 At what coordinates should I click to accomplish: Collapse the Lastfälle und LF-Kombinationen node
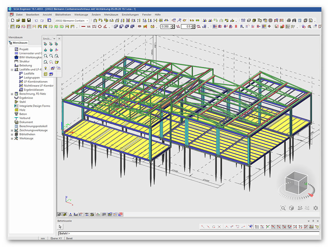(x=12, y=70)
